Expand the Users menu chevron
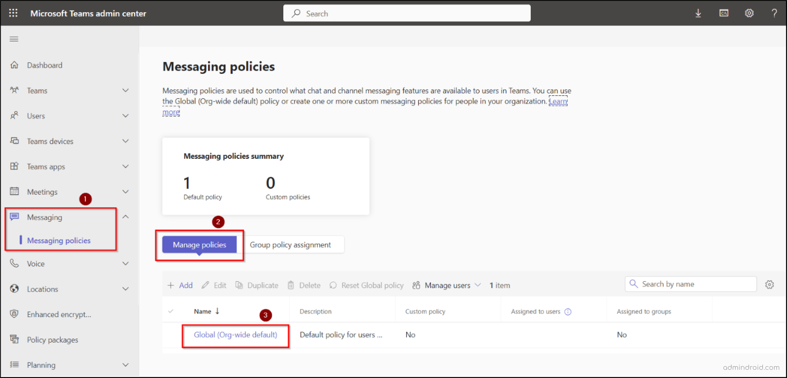This screenshot has width=787, height=378. [x=126, y=116]
